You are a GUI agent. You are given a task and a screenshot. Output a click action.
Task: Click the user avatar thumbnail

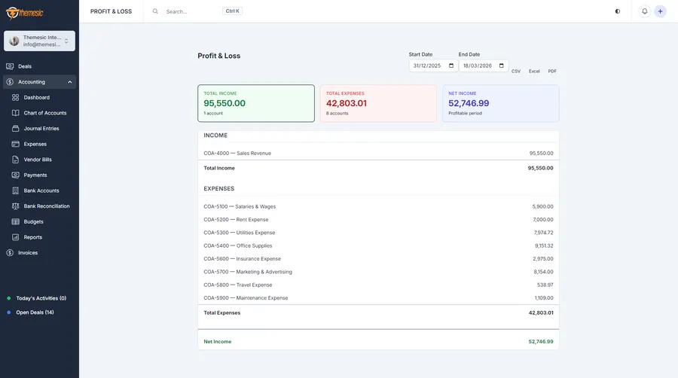tap(14, 41)
